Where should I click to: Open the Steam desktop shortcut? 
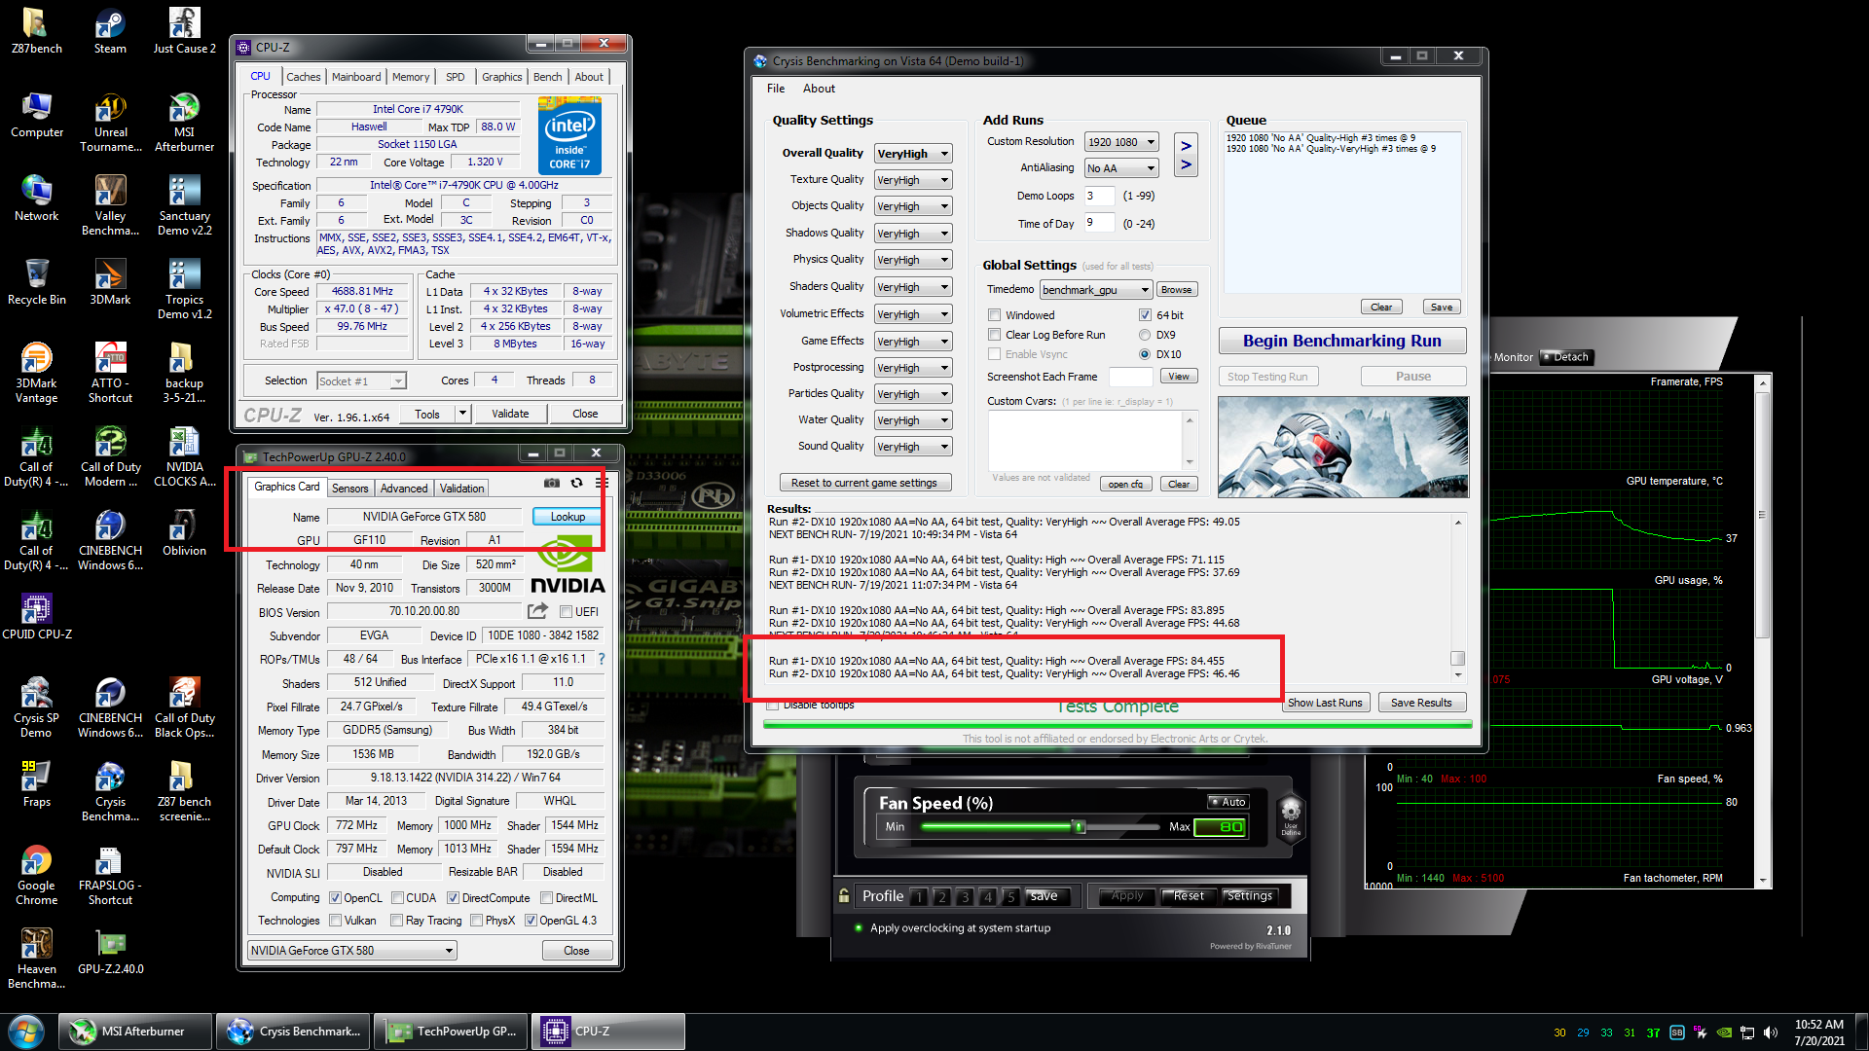(110, 32)
